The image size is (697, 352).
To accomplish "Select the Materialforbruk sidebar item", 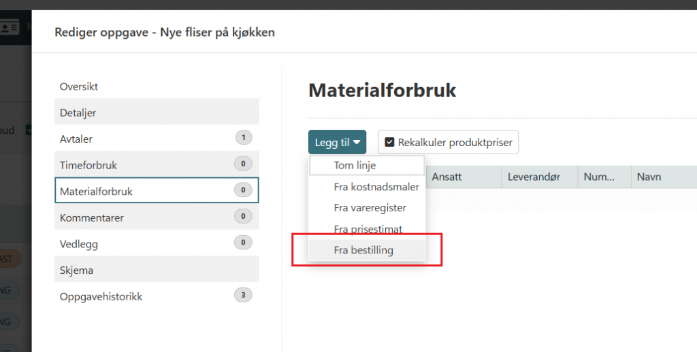I will 96,192.
